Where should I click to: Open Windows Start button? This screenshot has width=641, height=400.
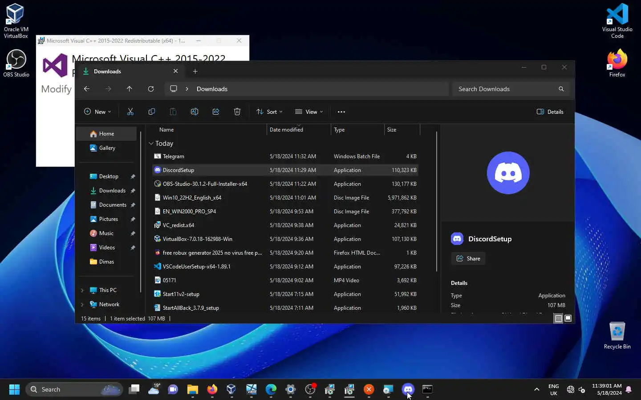[14, 389]
